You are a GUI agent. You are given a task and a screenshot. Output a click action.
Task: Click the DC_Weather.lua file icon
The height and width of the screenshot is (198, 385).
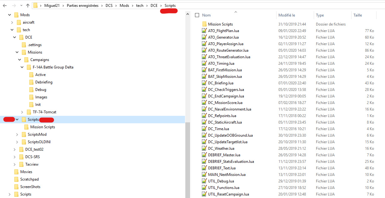[204, 148]
